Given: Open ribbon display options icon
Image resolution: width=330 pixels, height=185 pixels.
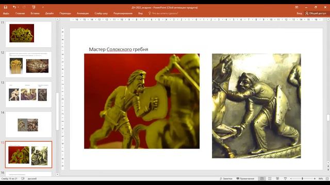Looking at the screenshot, I should coord(296,7).
